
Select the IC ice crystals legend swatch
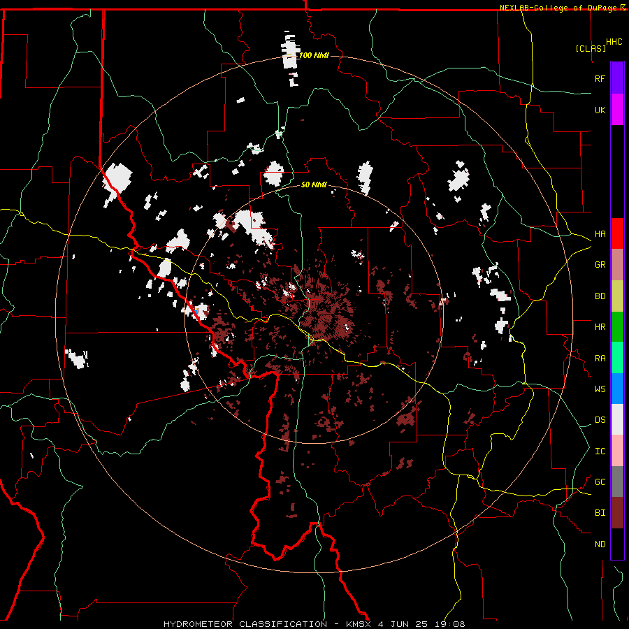coord(617,451)
